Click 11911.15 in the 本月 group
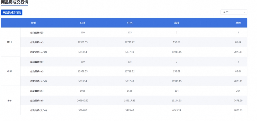Image resolution: width=257 pixels, height=121 pixels. (177, 81)
